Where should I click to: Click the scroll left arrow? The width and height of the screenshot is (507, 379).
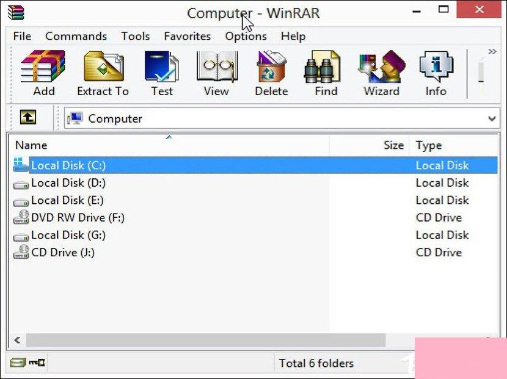tap(18, 340)
